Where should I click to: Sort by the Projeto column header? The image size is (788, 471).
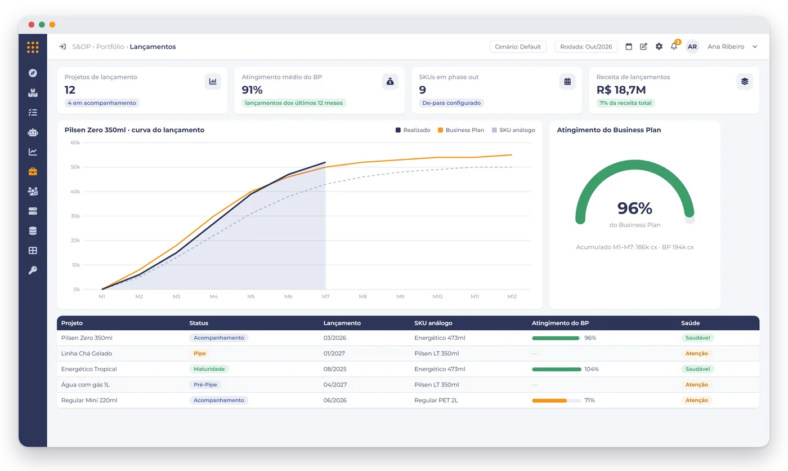72,323
